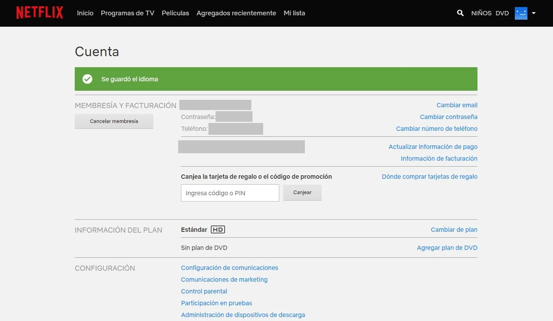Focus the Ingresa código o PIN field
The height and width of the screenshot is (321, 553).
coord(230,193)
